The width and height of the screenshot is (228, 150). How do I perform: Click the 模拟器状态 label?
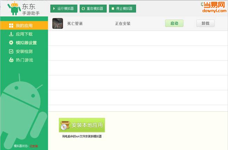pos(21,146)
